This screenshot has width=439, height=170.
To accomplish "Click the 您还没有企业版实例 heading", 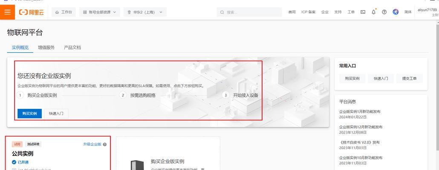I will [x=44, y=76].
